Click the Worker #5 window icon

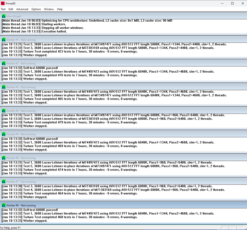click(4, 134)
